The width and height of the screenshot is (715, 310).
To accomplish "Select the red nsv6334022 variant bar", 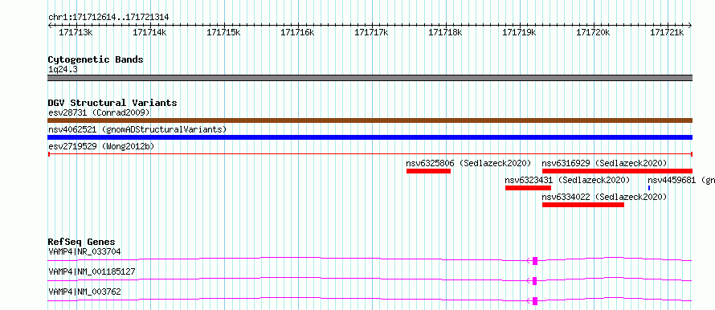I will 583,205.
